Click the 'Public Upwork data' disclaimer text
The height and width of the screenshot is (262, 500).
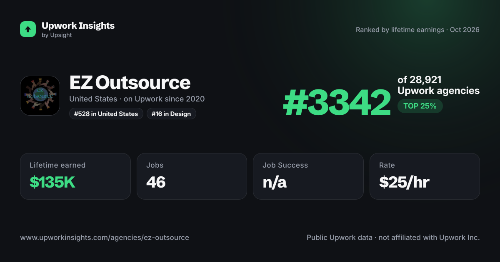point(393,238)
